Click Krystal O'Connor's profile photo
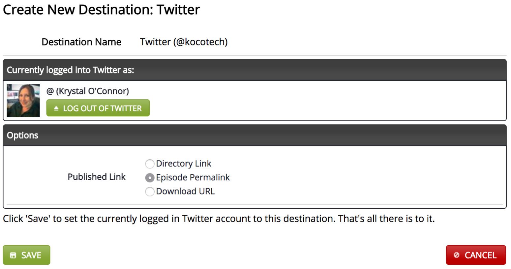The image size is (511, 269). (23, 101)
